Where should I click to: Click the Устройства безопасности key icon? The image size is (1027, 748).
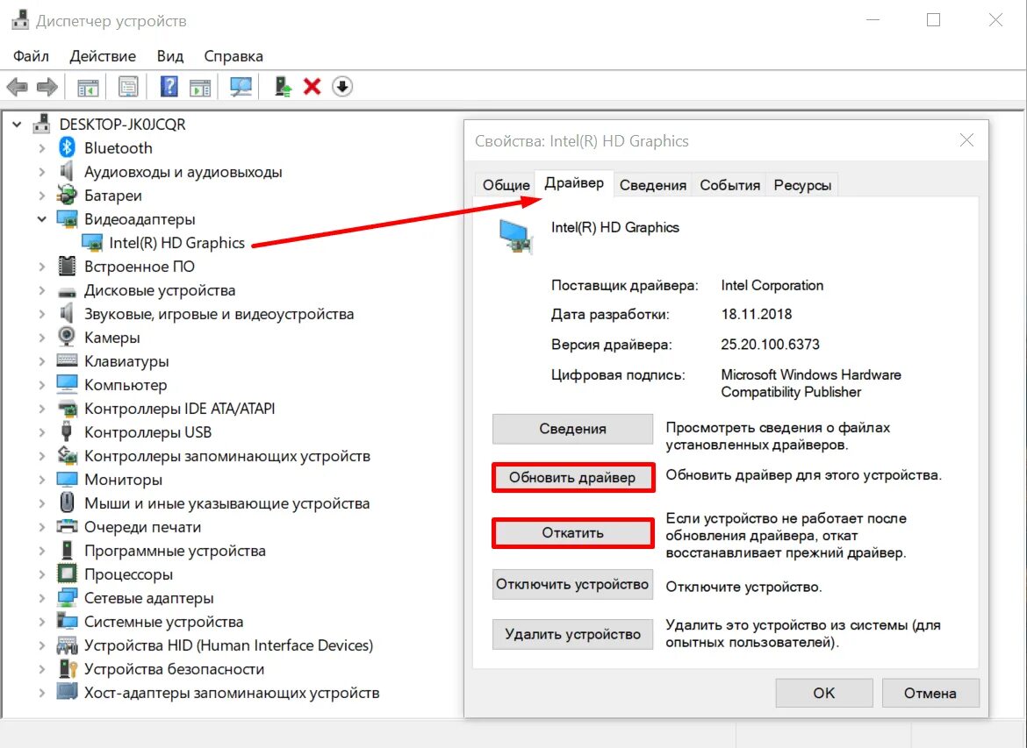pyautogui.click(x=68, y=669)
